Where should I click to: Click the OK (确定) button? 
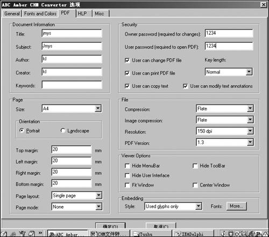coord(110,226)
